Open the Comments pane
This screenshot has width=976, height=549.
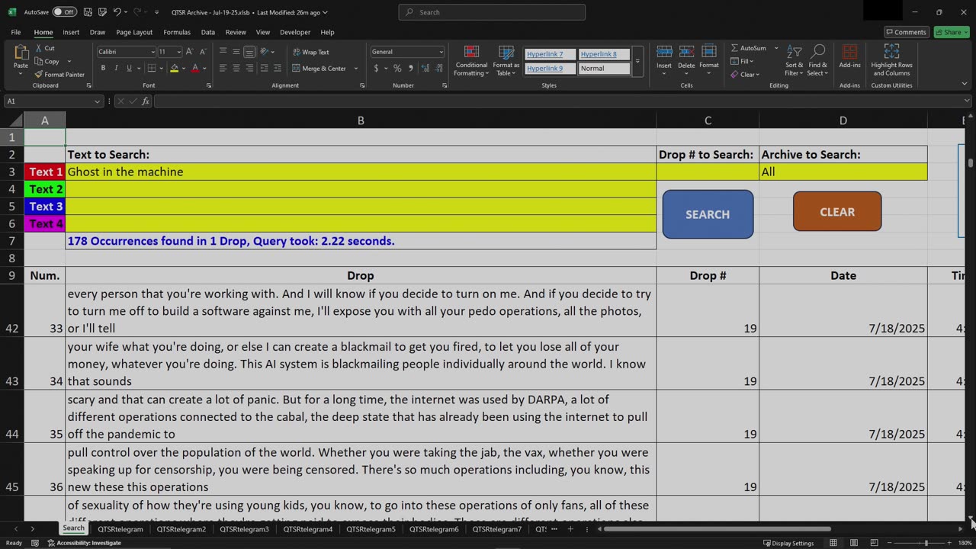tap(905, 32)
